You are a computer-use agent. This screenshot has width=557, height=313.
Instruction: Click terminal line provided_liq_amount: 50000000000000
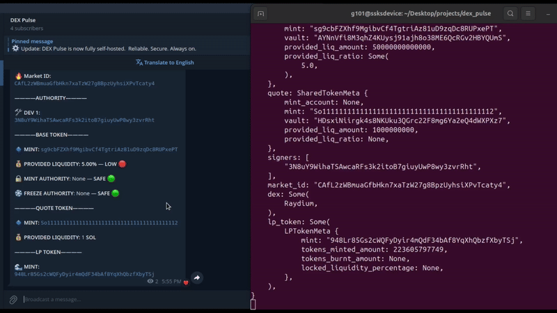point(359,47)
